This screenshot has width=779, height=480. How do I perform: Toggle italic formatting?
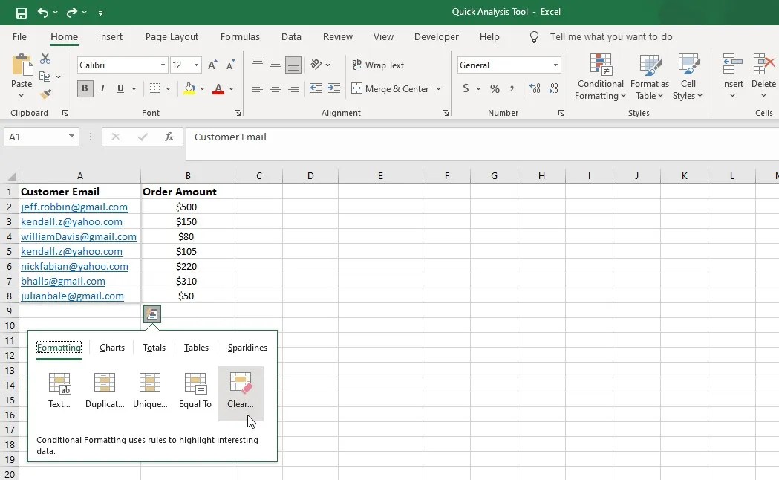tap(102, 88)
